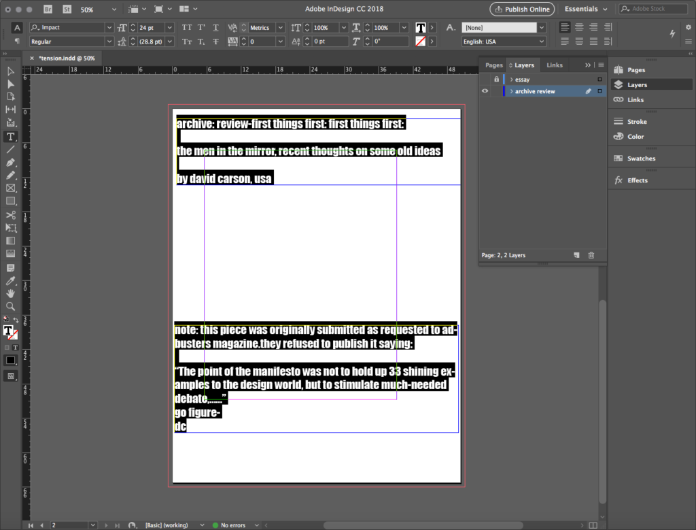Unlock the essay layer
The width and height of the screenshot is (696, 530).
(496, 80)
